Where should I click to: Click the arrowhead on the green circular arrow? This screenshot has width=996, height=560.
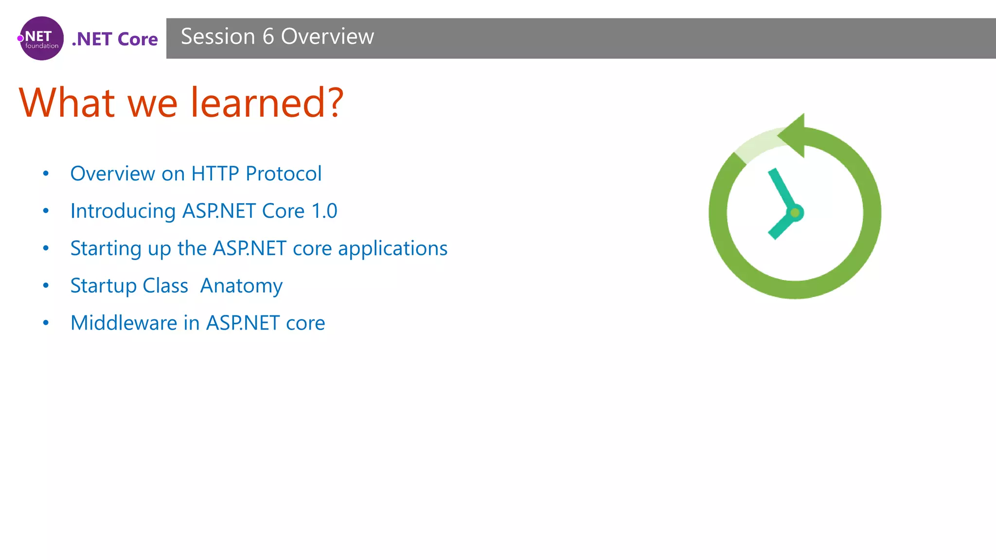(794, 135)
